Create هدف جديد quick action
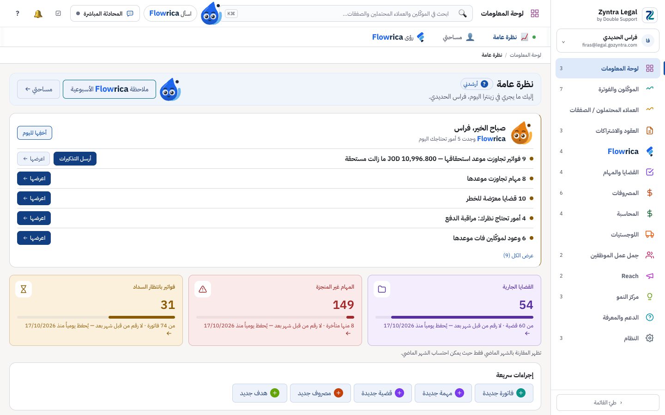 (260, 393)
